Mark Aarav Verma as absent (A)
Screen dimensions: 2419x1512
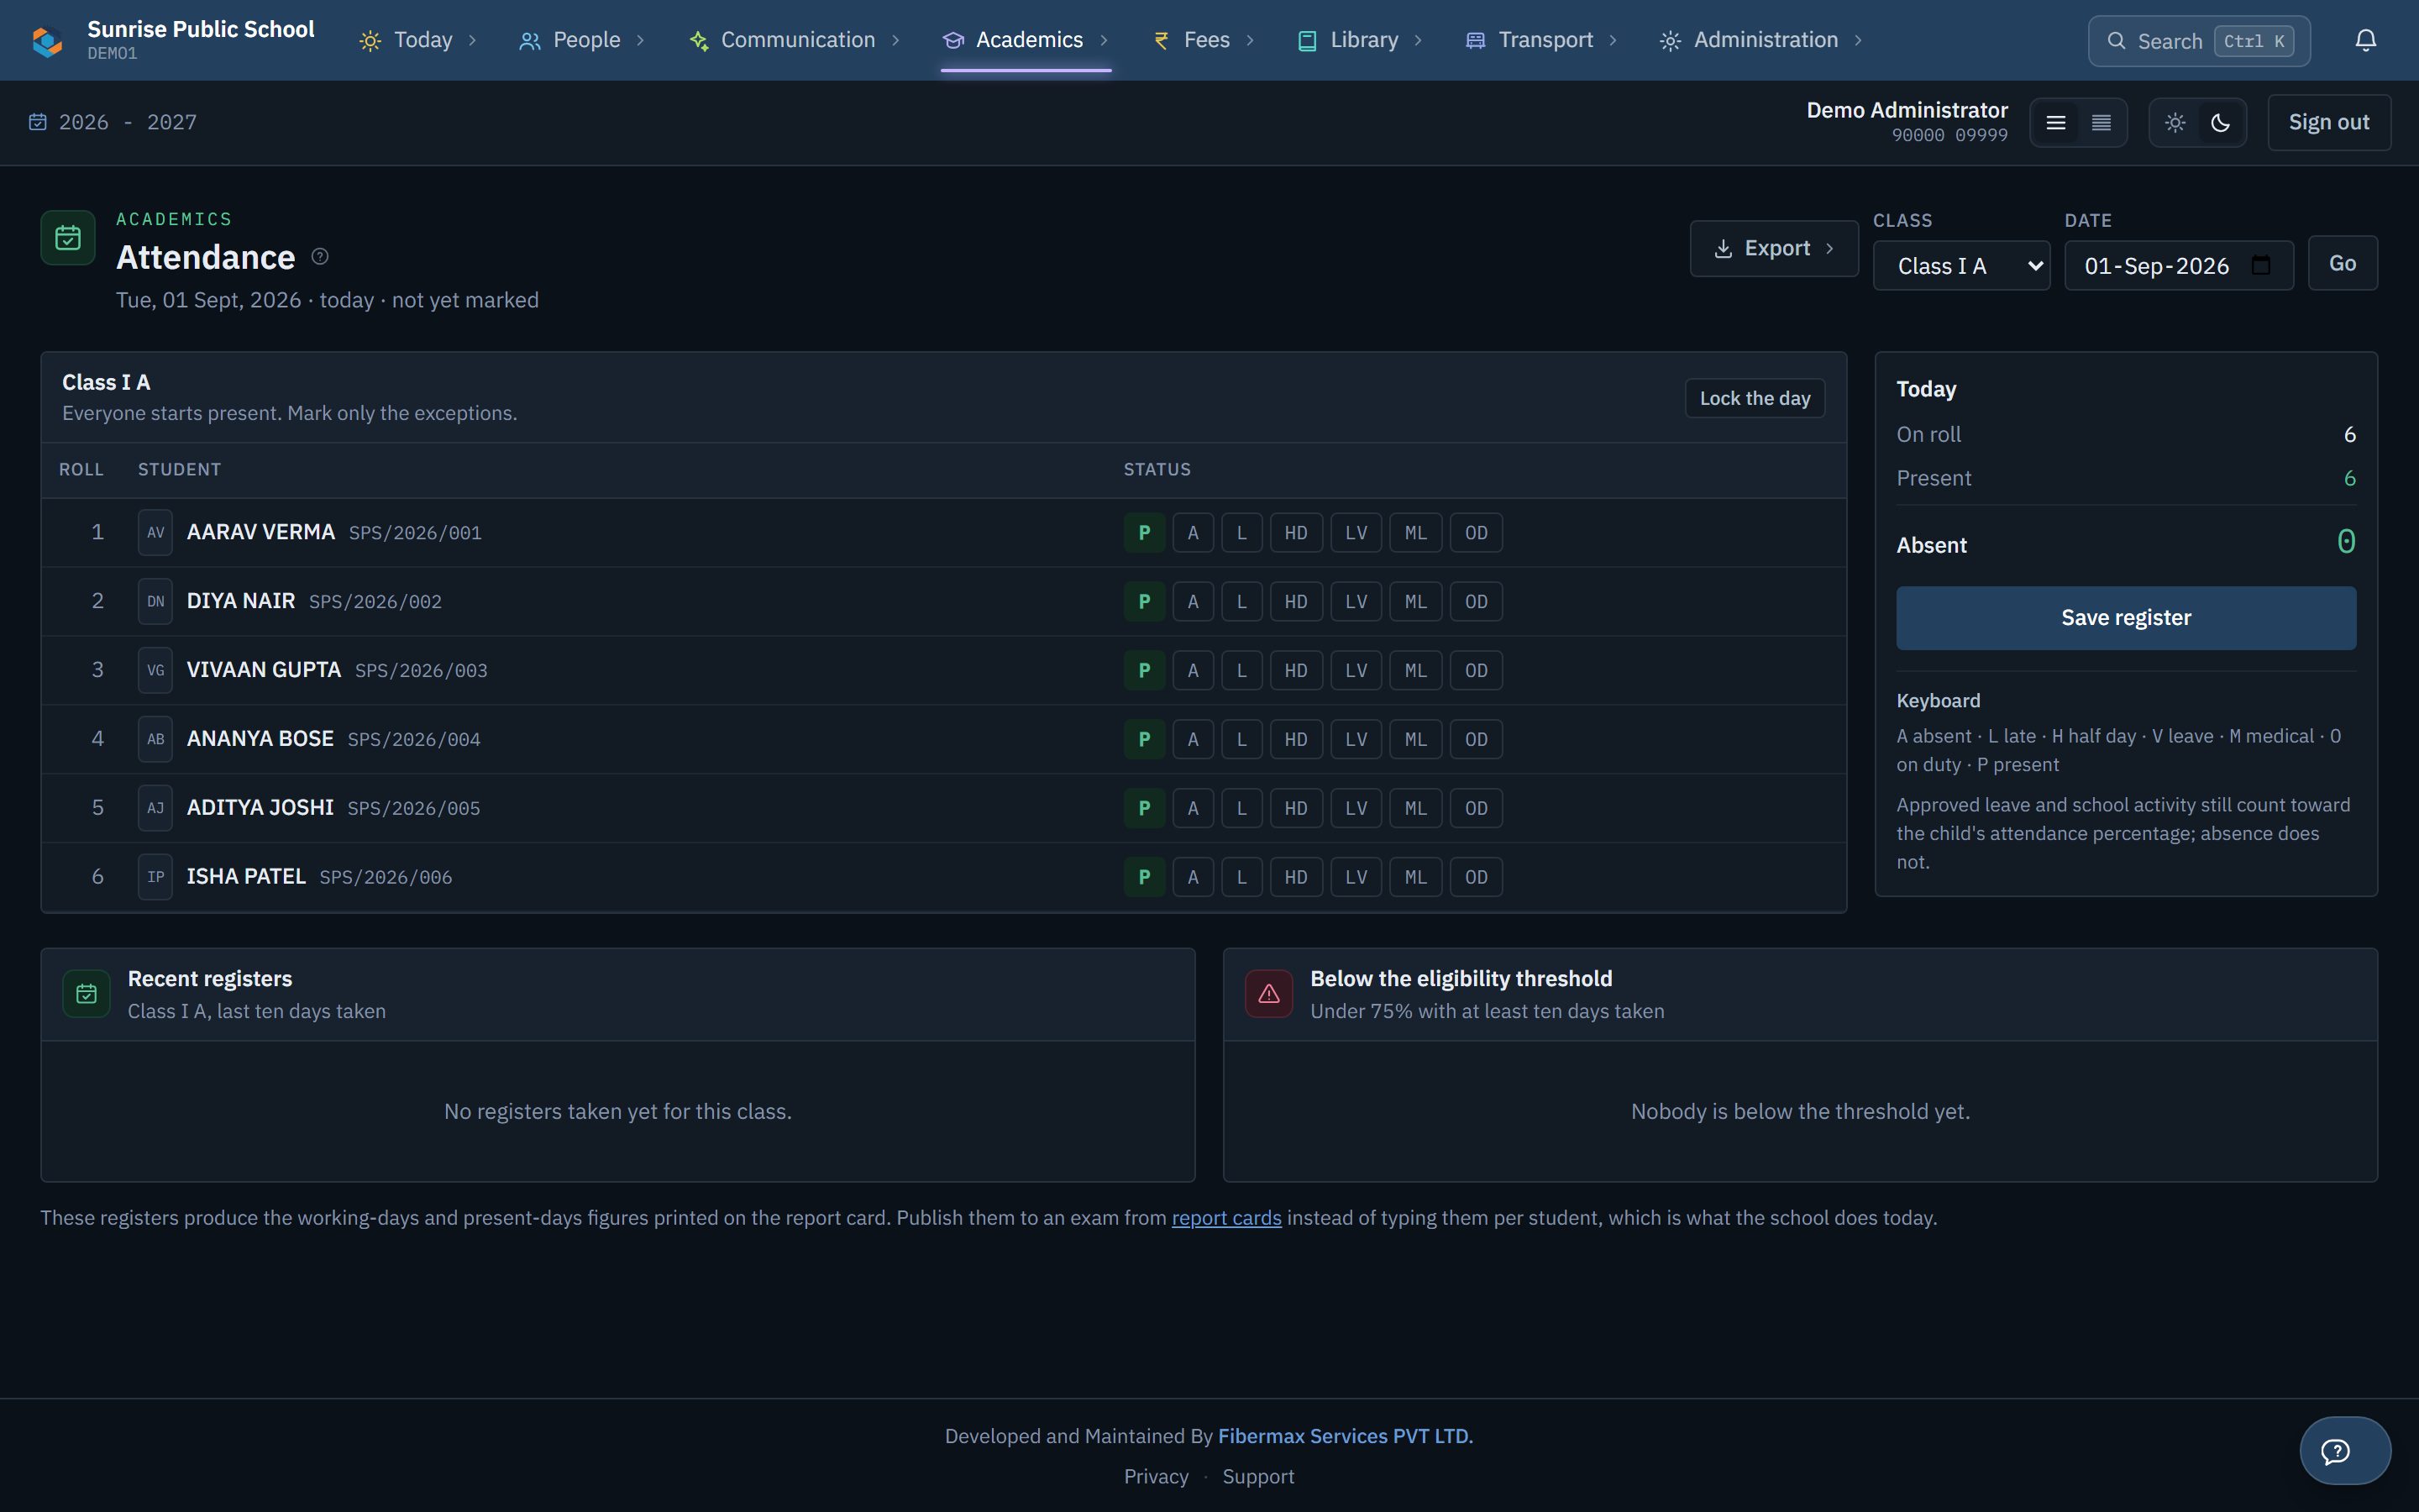(x=1193, y=533)
